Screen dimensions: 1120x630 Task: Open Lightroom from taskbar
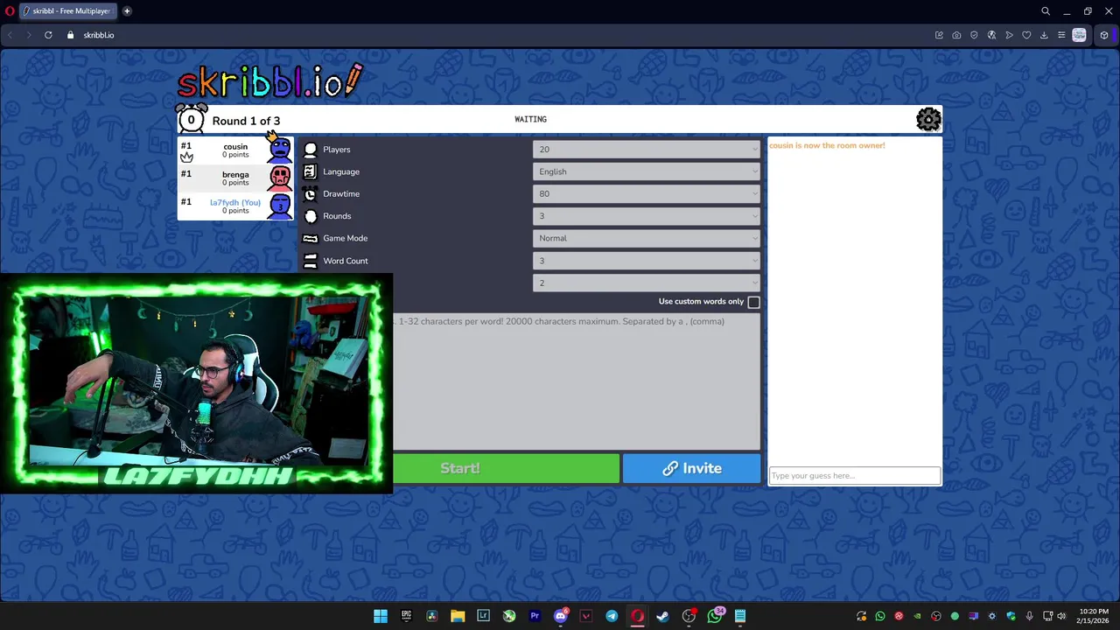[483, 616]
